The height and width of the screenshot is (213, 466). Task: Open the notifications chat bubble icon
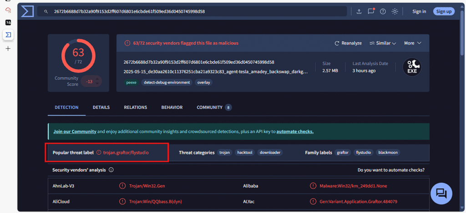371,11
